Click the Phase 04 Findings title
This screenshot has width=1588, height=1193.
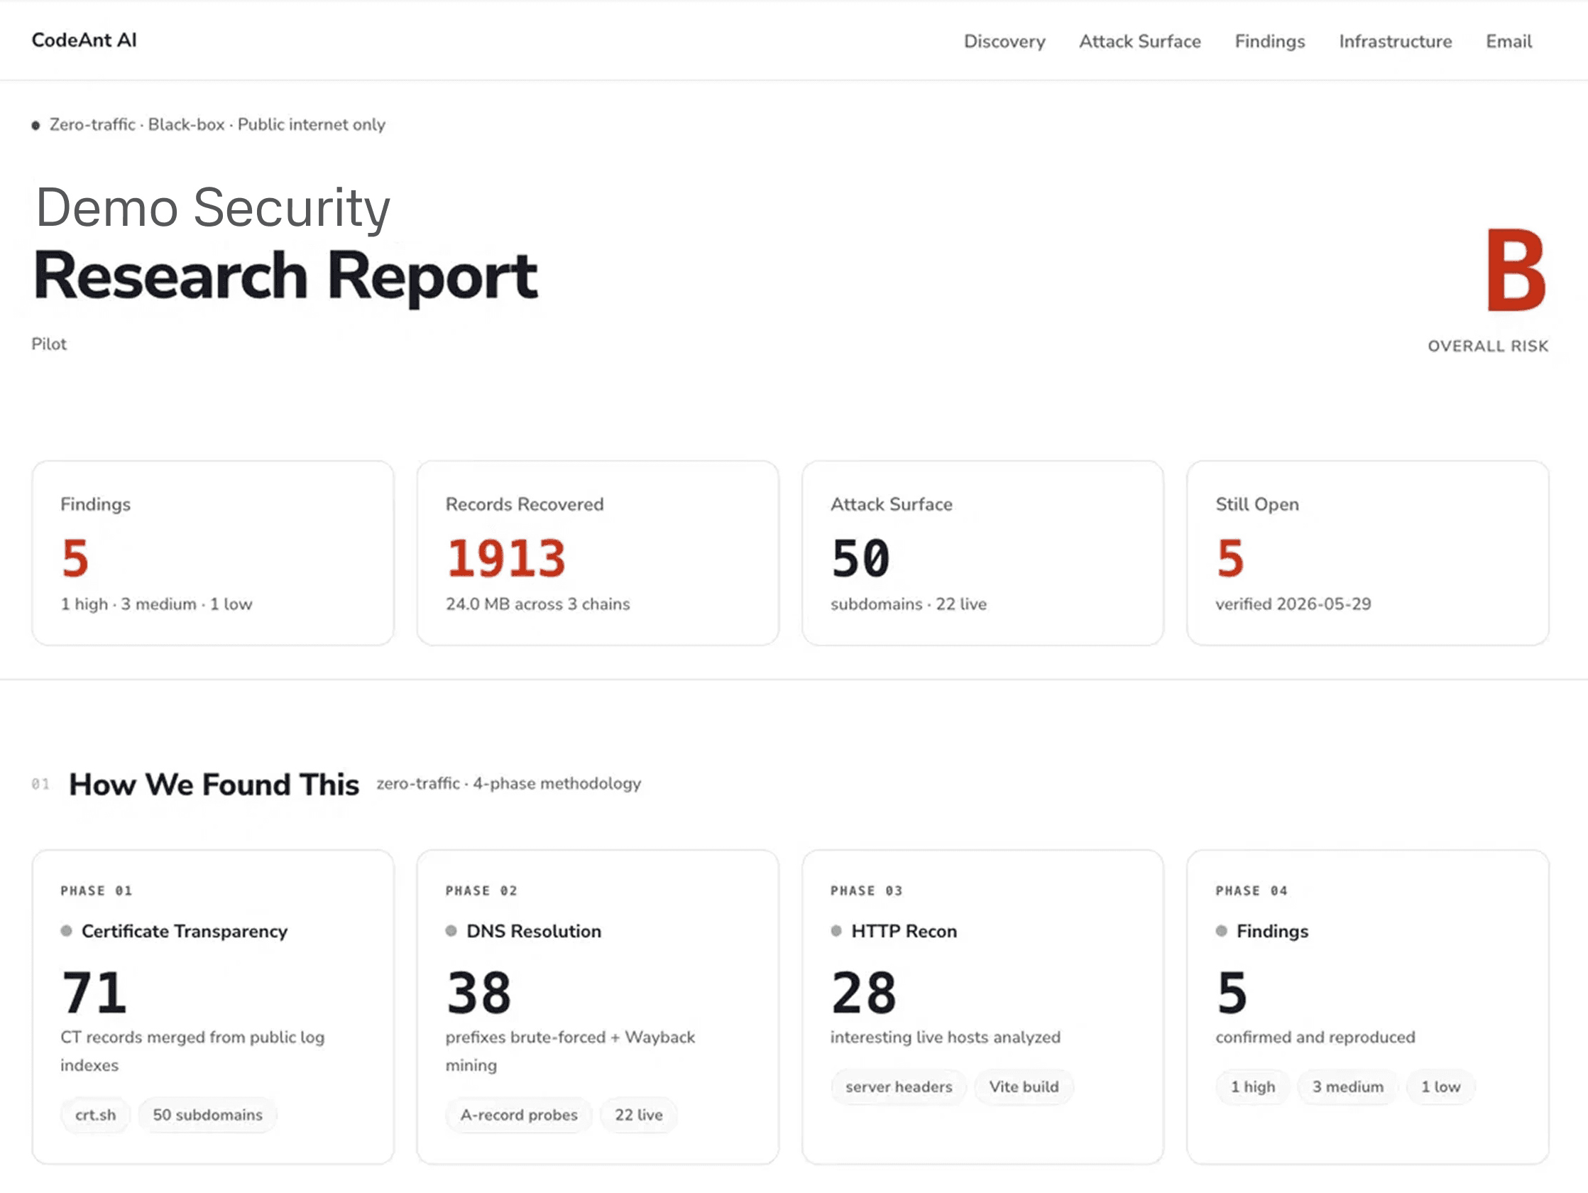[1273, 932]
